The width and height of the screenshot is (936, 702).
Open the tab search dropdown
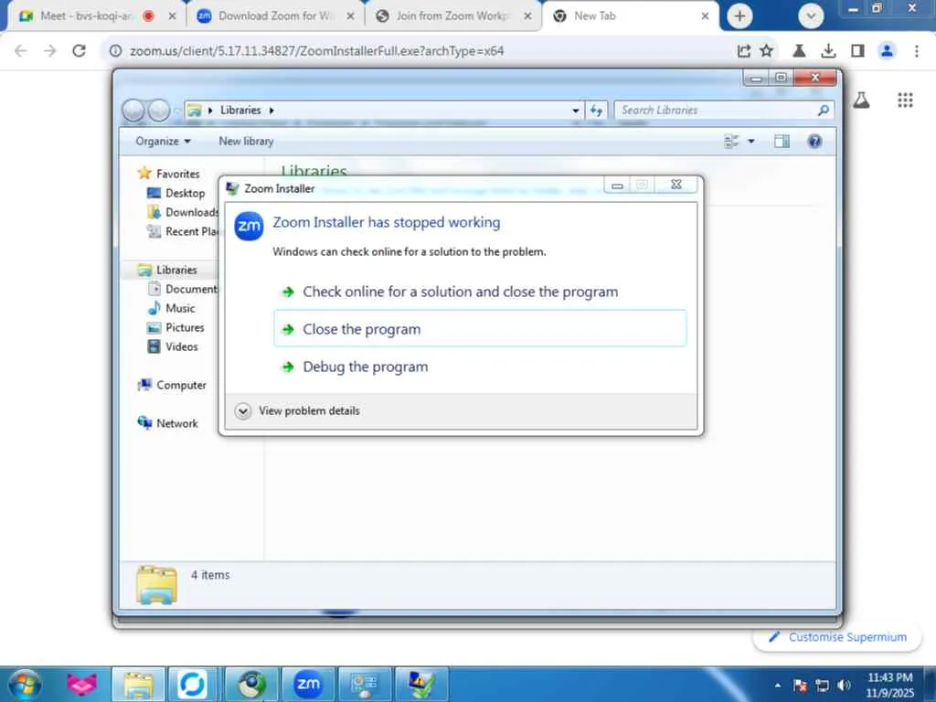[x=811, y=16]
